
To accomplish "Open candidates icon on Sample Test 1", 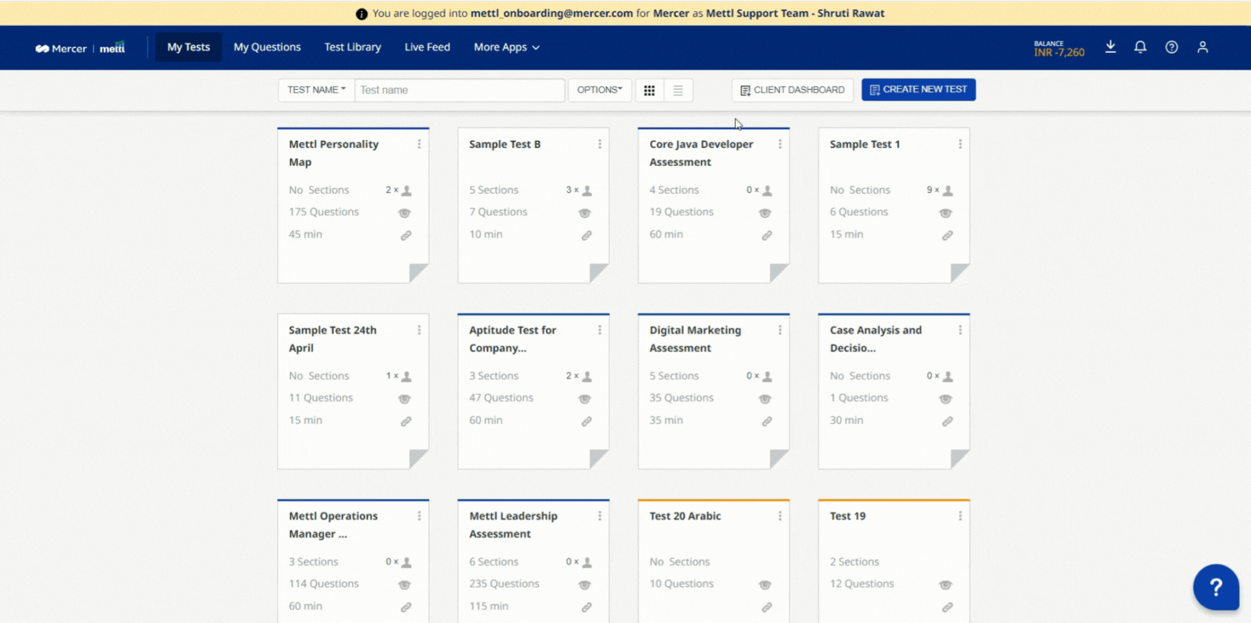I will (x=947, y=190).
